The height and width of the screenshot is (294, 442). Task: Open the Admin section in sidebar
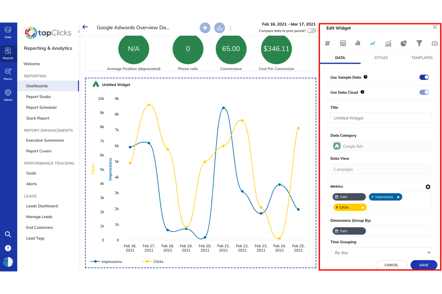[x=8, y=95]
